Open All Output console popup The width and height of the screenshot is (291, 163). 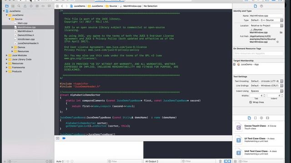pyautogui.click(x=152, y=161)
